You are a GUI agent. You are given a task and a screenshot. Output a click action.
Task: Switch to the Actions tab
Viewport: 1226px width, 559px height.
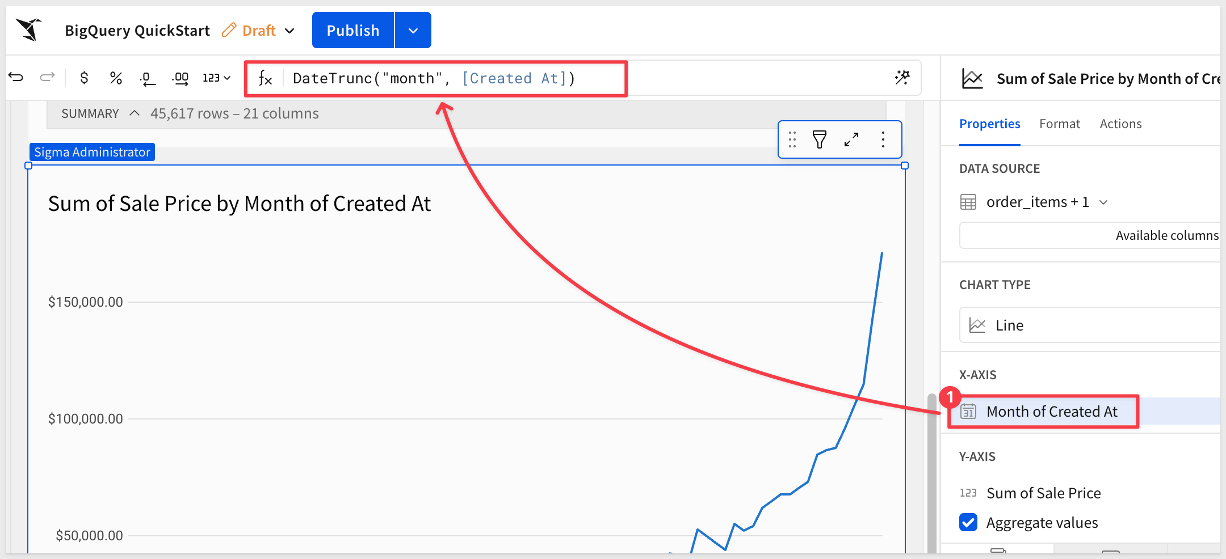pyautogui.click(x=1120, y=124)
